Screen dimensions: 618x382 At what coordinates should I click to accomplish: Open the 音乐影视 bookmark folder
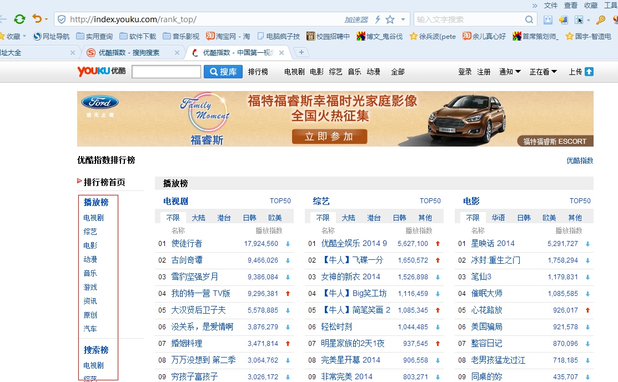click(x=181, y=36)
